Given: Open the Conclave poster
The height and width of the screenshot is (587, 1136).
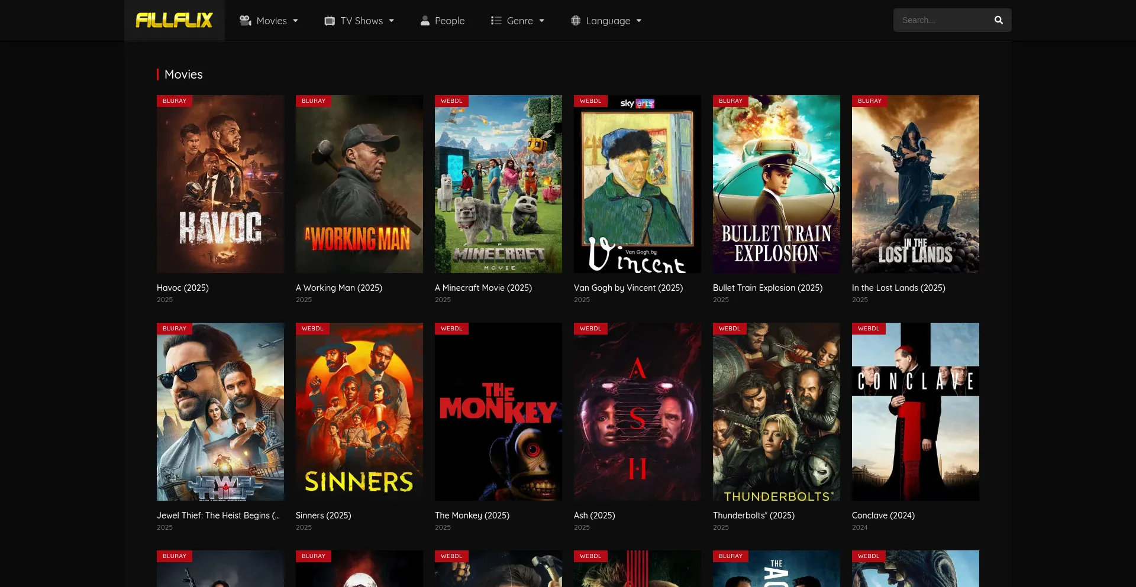Looking at the screenshot, I should click(915, 411).
